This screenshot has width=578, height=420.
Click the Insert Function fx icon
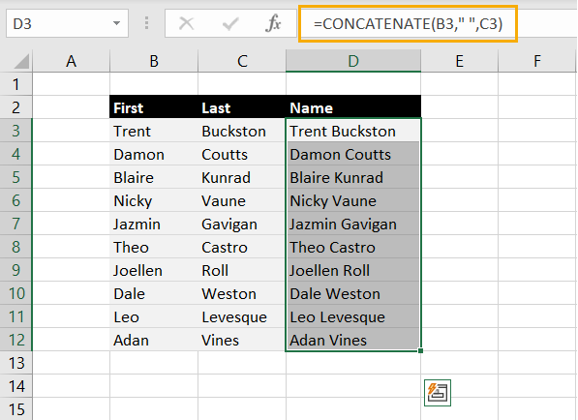(273, 23)
